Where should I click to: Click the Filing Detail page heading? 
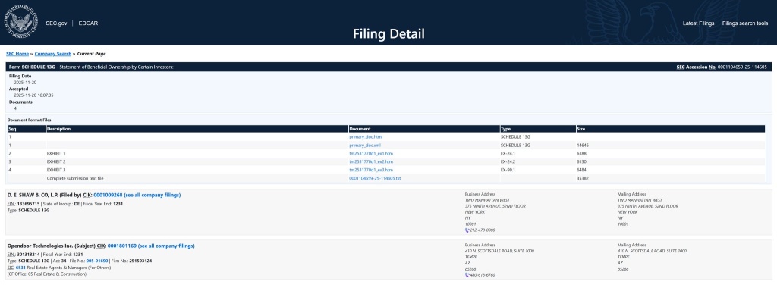388,34
